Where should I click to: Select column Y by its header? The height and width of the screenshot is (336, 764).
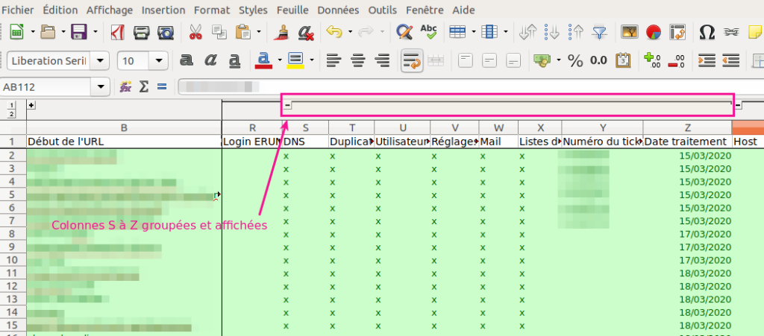pyautogui.click(x=602, y=127)
